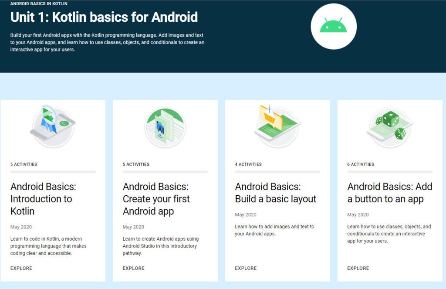Click EXPLORE on Introduction to Kotlin card

click(21, 268)
